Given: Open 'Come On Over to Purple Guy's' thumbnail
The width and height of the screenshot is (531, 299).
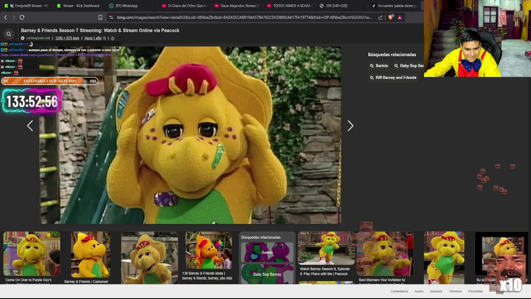Looking at the screenshot, I should tap(32, 254).
